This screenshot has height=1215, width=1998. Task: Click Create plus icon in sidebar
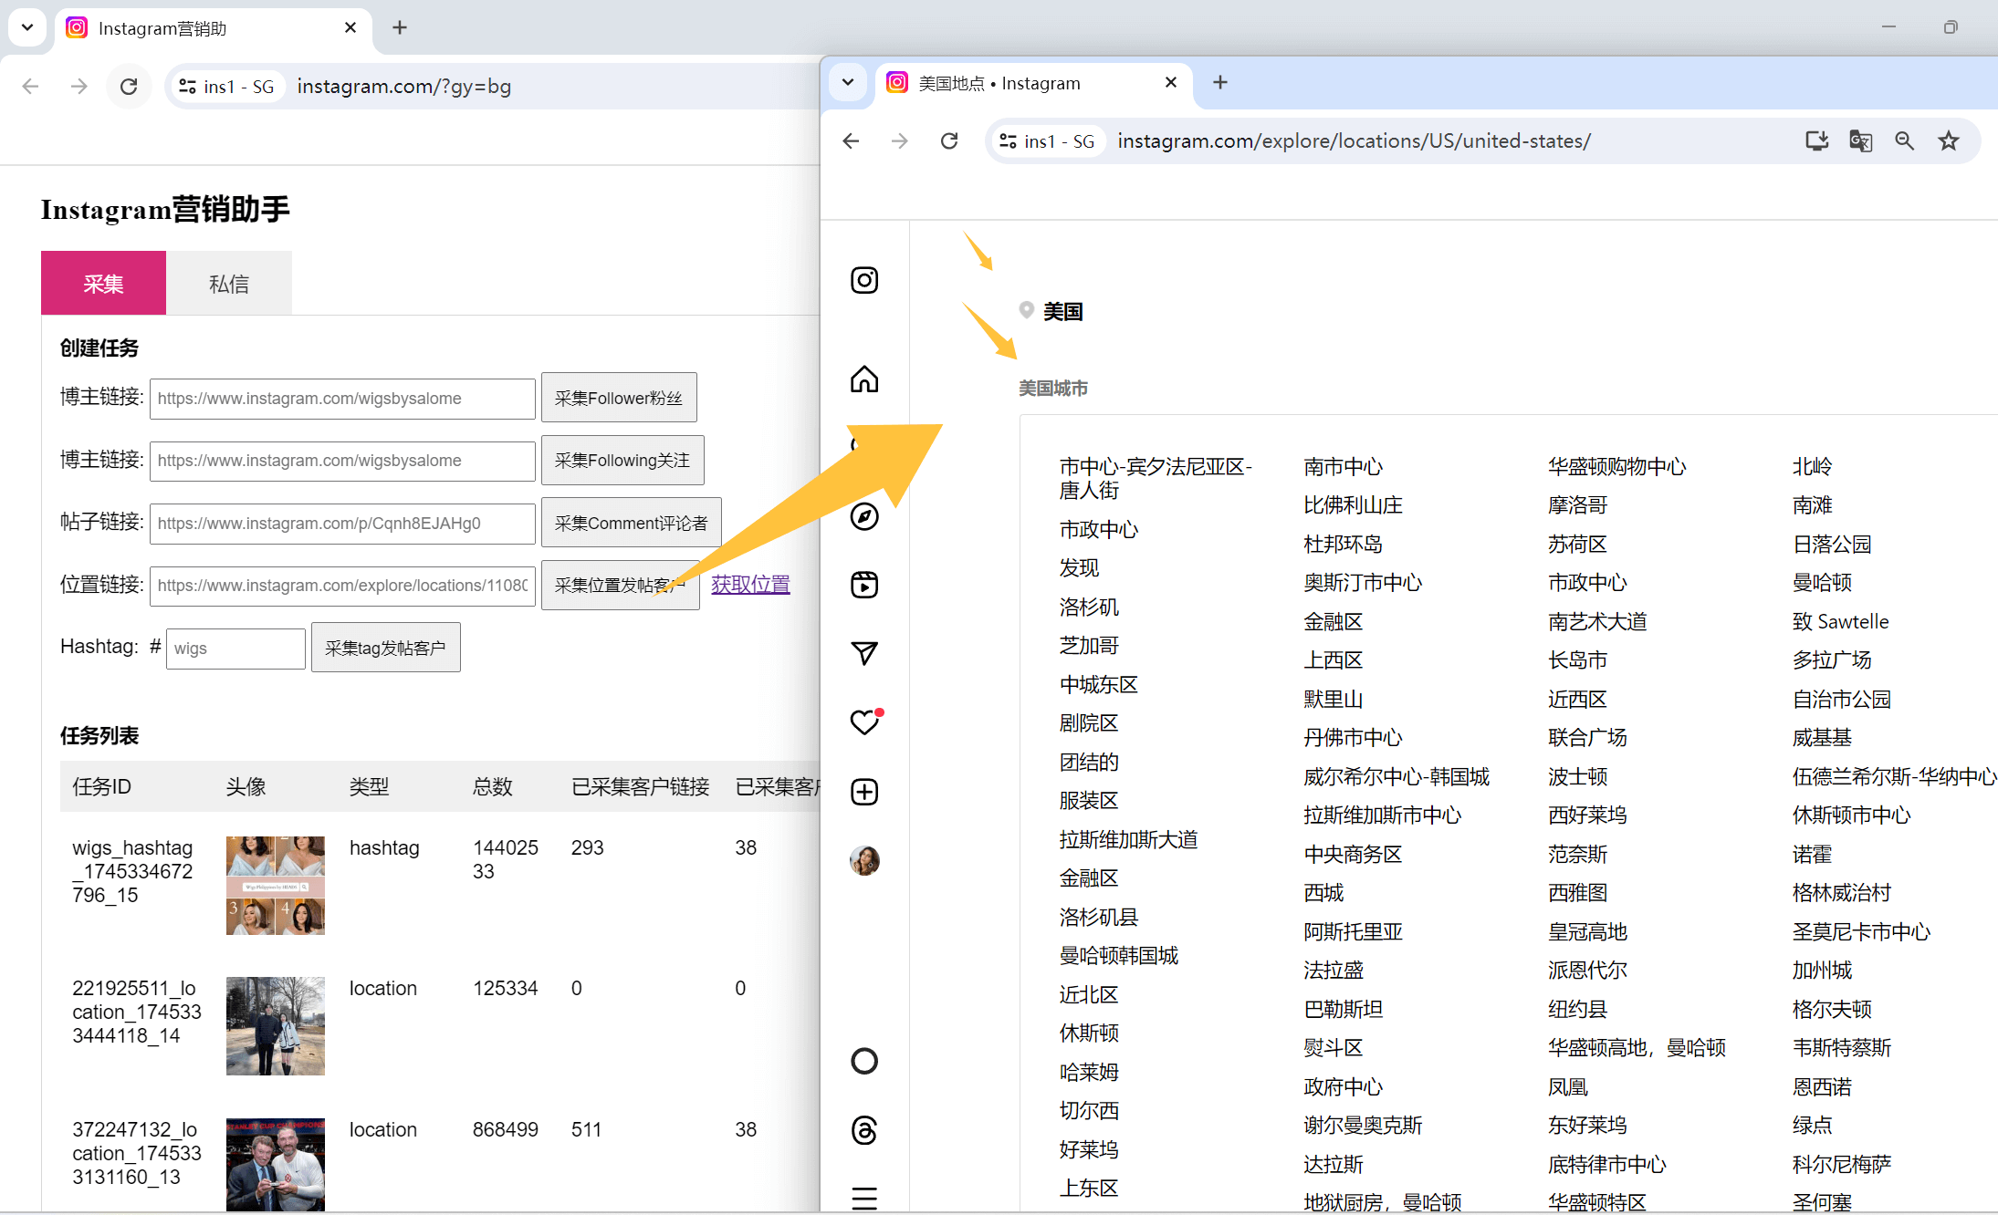click(864, 792)
